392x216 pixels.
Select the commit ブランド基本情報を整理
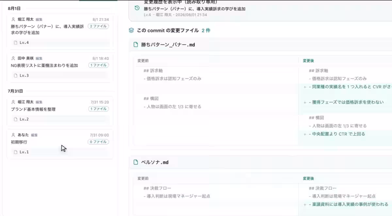tap(33, 109)
